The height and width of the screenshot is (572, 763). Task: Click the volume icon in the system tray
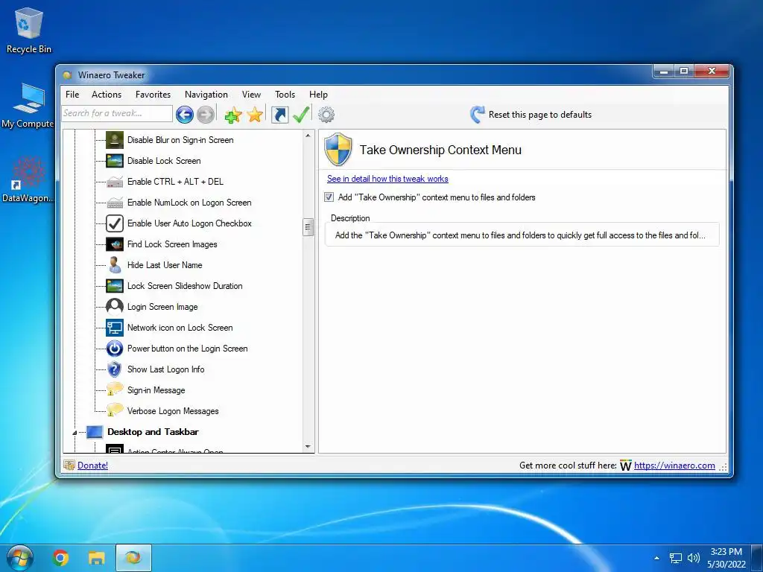coord(694,558)
